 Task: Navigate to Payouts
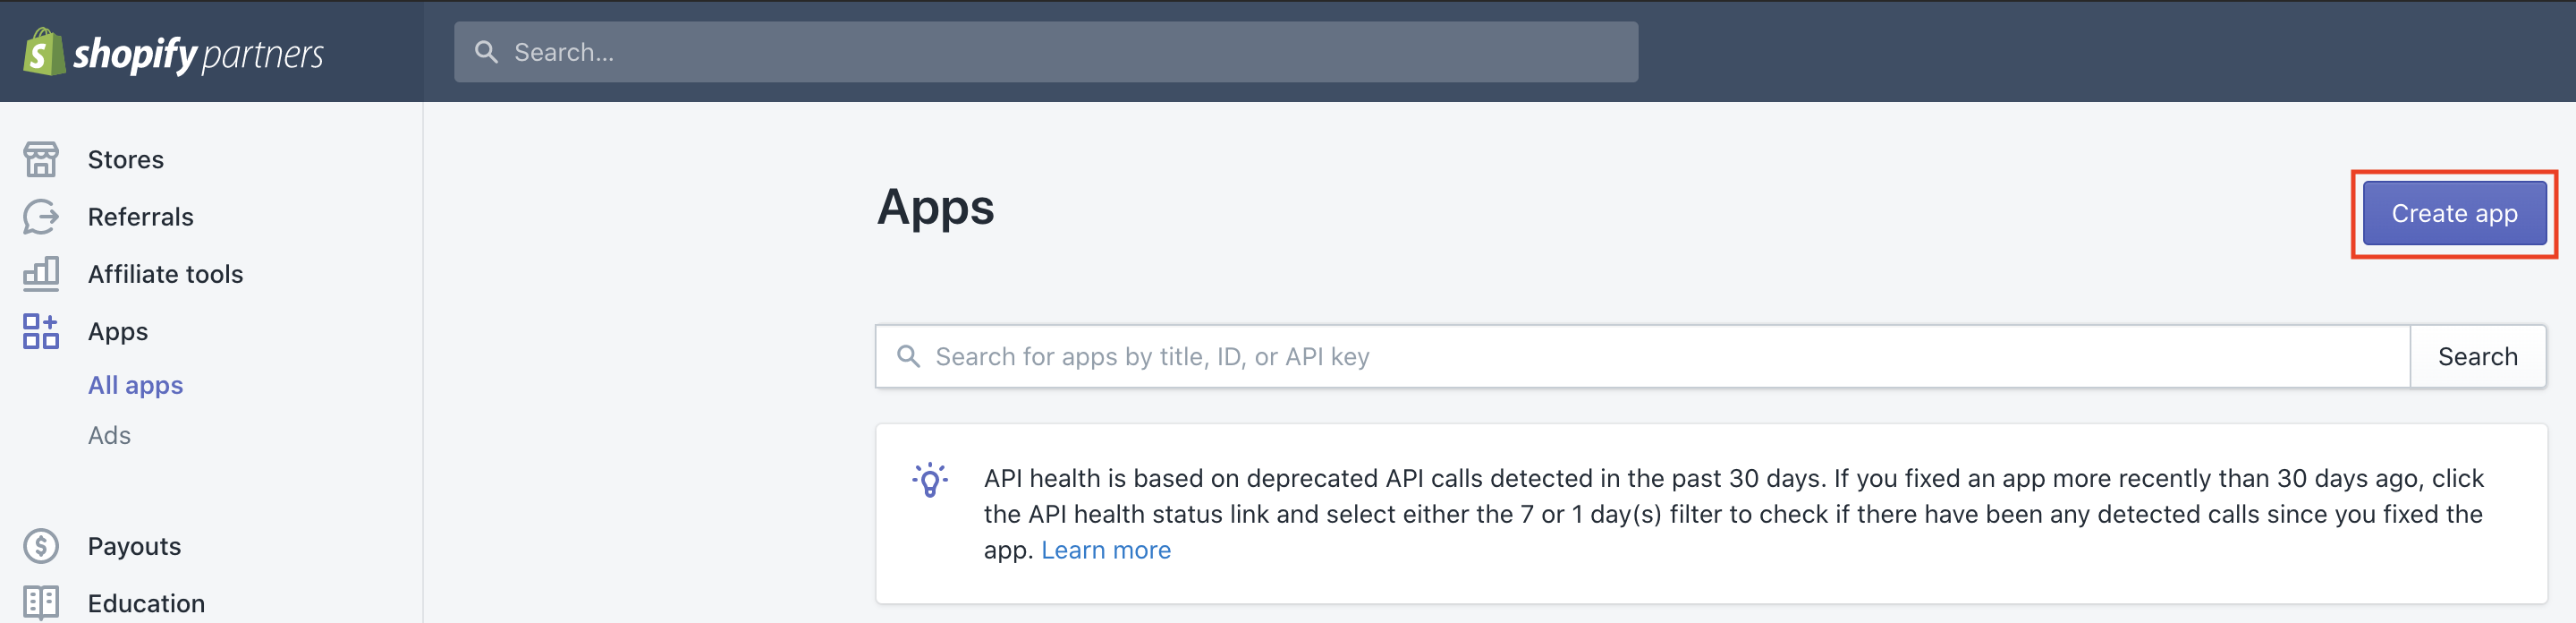coord(134,546)
